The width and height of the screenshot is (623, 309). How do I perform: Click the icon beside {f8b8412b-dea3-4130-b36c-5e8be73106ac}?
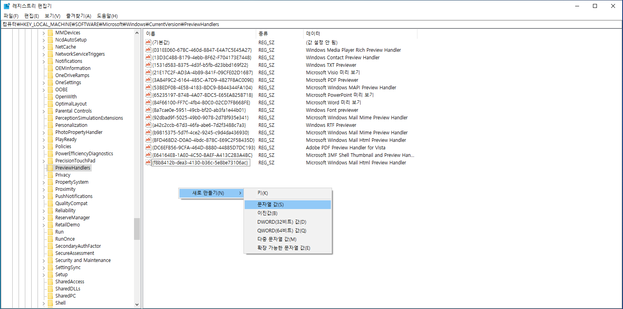coord(148,162)
